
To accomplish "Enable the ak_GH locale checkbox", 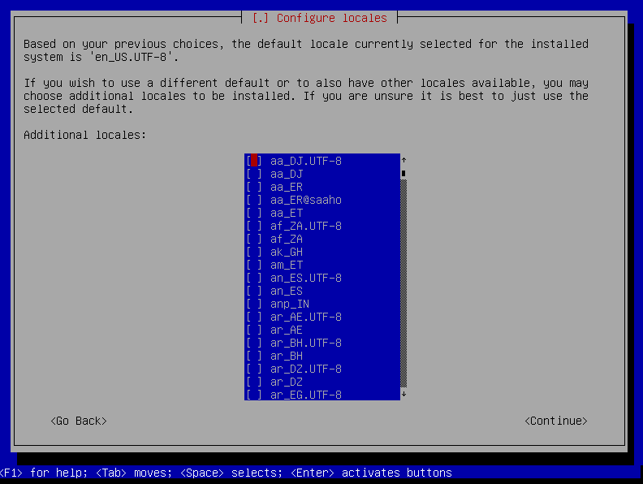I will [x=254, y=252].
